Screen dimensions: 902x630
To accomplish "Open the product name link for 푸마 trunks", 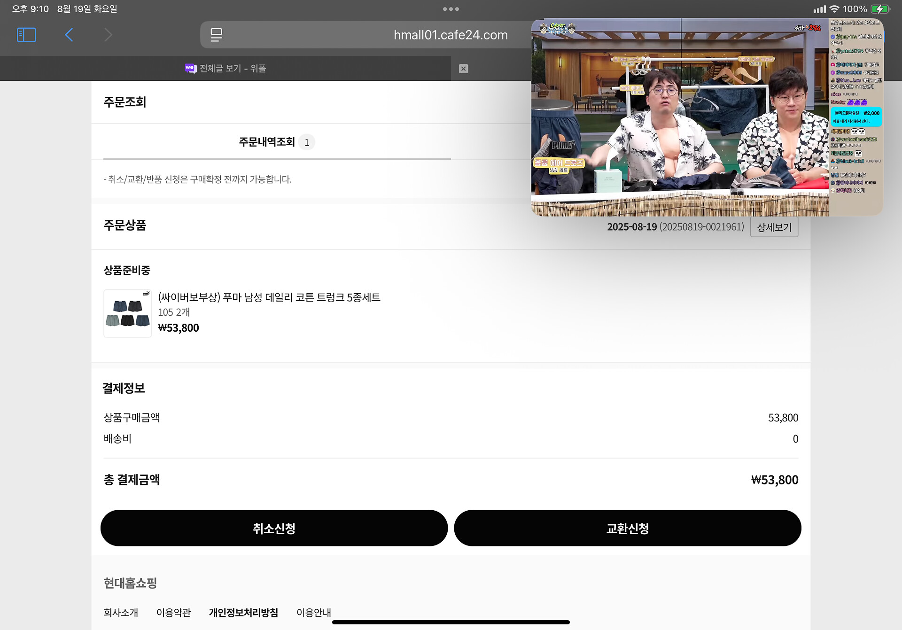I will [269, 297].
